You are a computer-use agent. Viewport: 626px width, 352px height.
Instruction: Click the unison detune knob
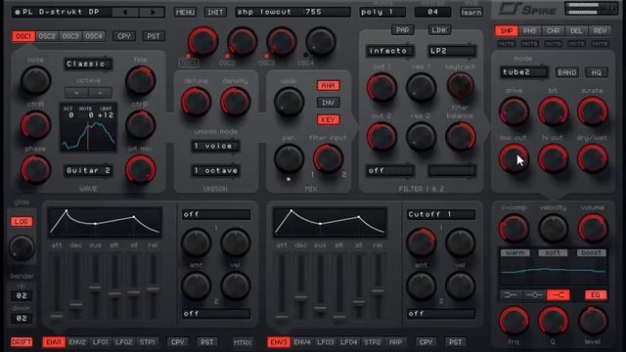point(196,102)
